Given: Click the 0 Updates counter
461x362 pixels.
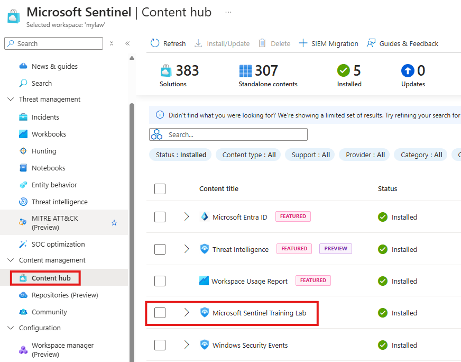Looking at the screenshot, I should (413, 76).
